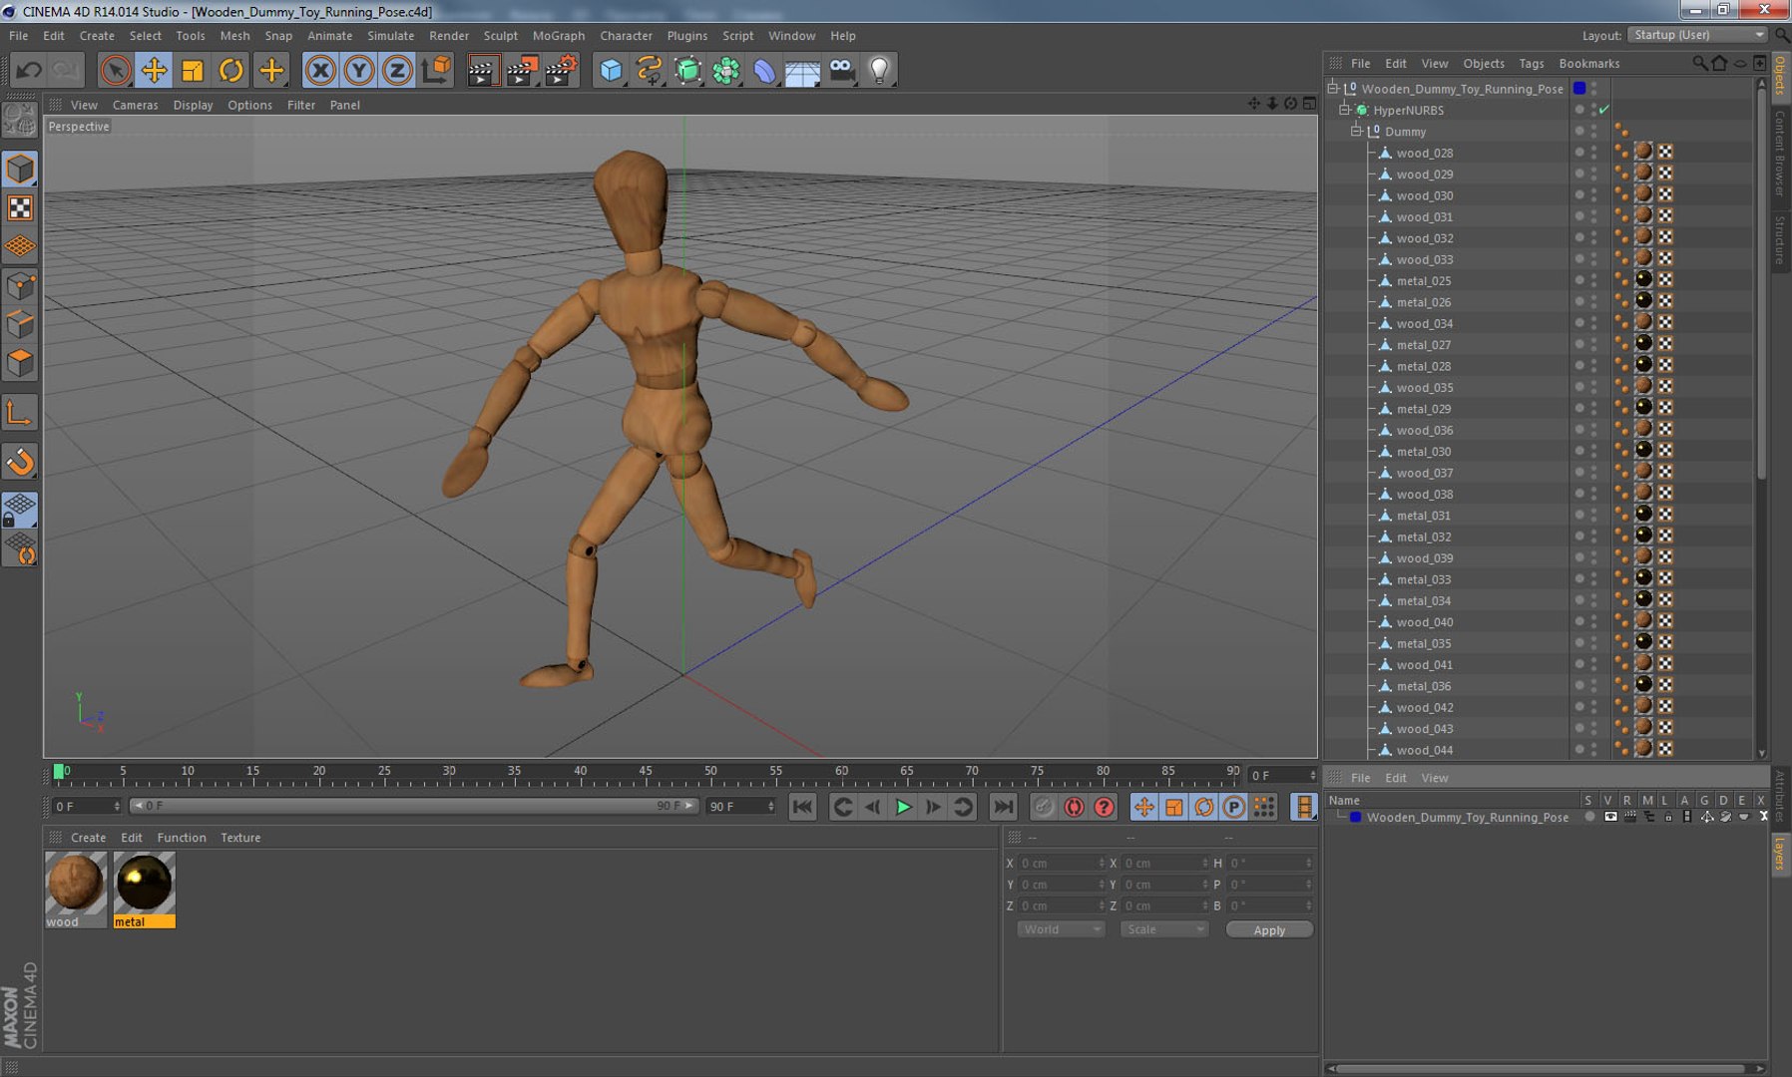1792x1077 pixels.
Task: Add a Cube primitive object
Action: [x=611, y=70]
